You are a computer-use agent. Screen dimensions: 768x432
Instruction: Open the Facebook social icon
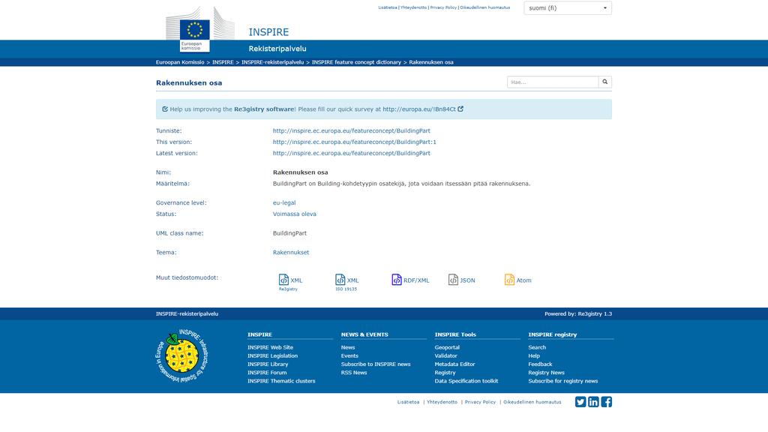[x=606, y=402]
